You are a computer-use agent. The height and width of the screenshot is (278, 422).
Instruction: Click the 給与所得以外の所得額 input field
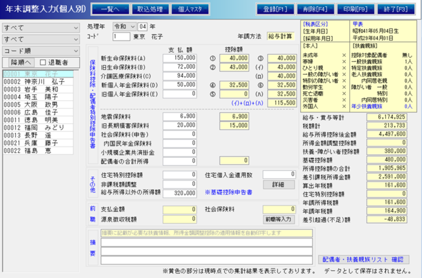pyautogui.click(x=179, y=193)
